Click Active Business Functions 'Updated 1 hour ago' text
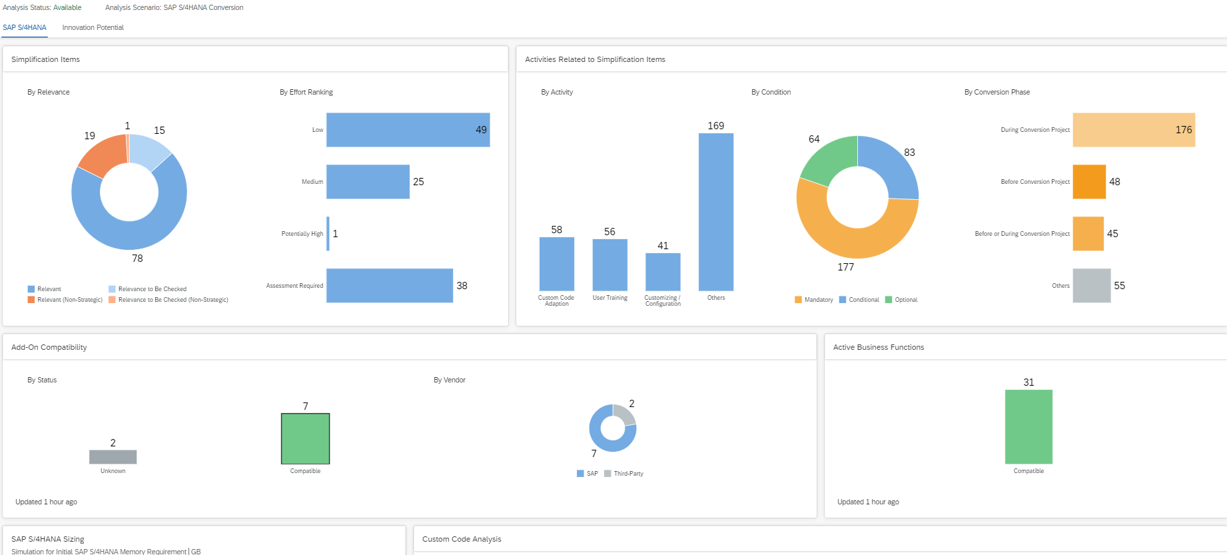This screenshot has width=1227, height=555. [x=868, y=502]
